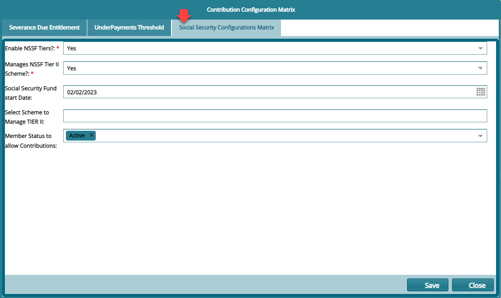This screenshot has height=298, width=501.
Task: Click the 'Active' tag text
Action: (77, 136)
